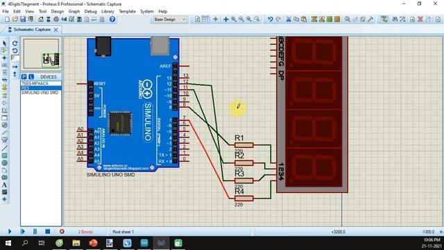The width and height of the screenshot is (444, 250).
Task: Open the blue Help question icon
Action: tap(112, 19)
